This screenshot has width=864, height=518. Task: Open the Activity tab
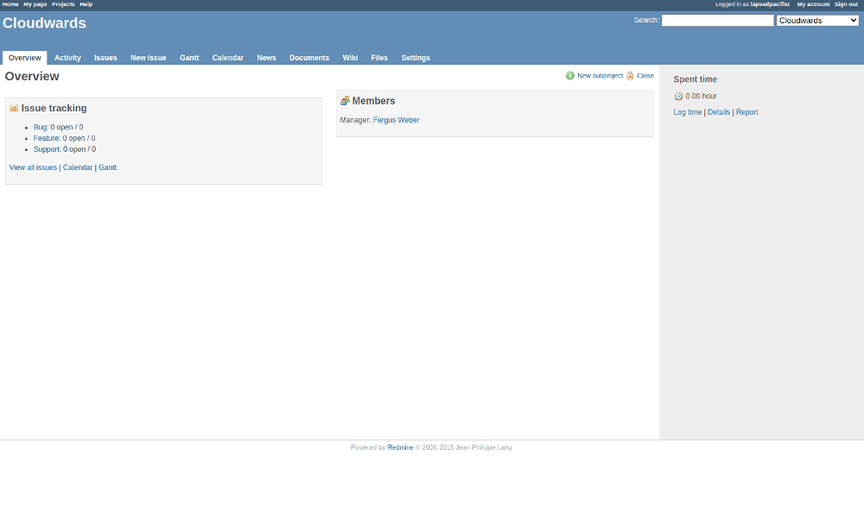pos(67,58)
